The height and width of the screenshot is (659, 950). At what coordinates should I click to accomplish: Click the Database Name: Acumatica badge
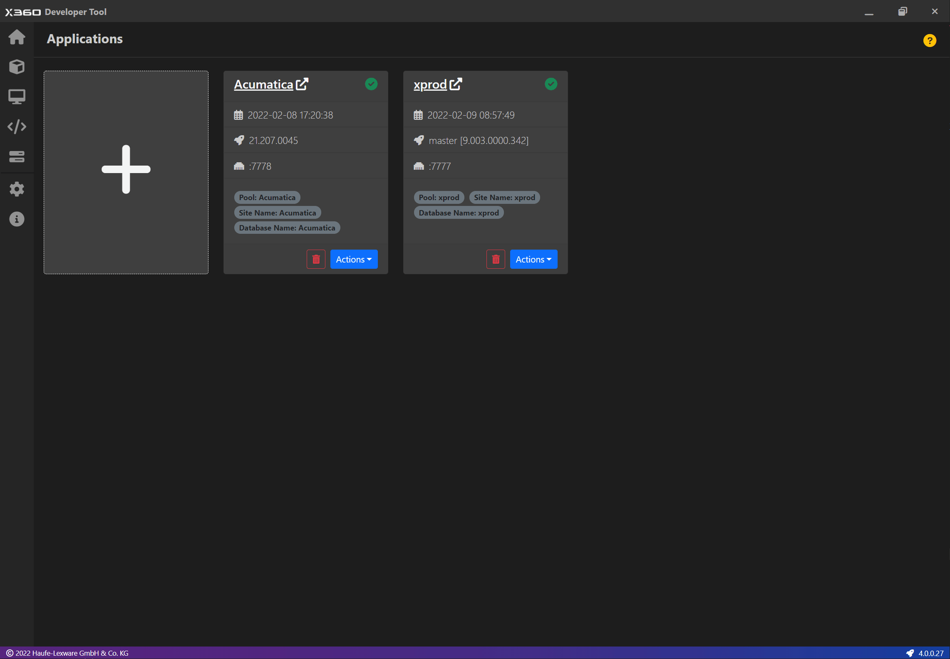coord(287,228)
